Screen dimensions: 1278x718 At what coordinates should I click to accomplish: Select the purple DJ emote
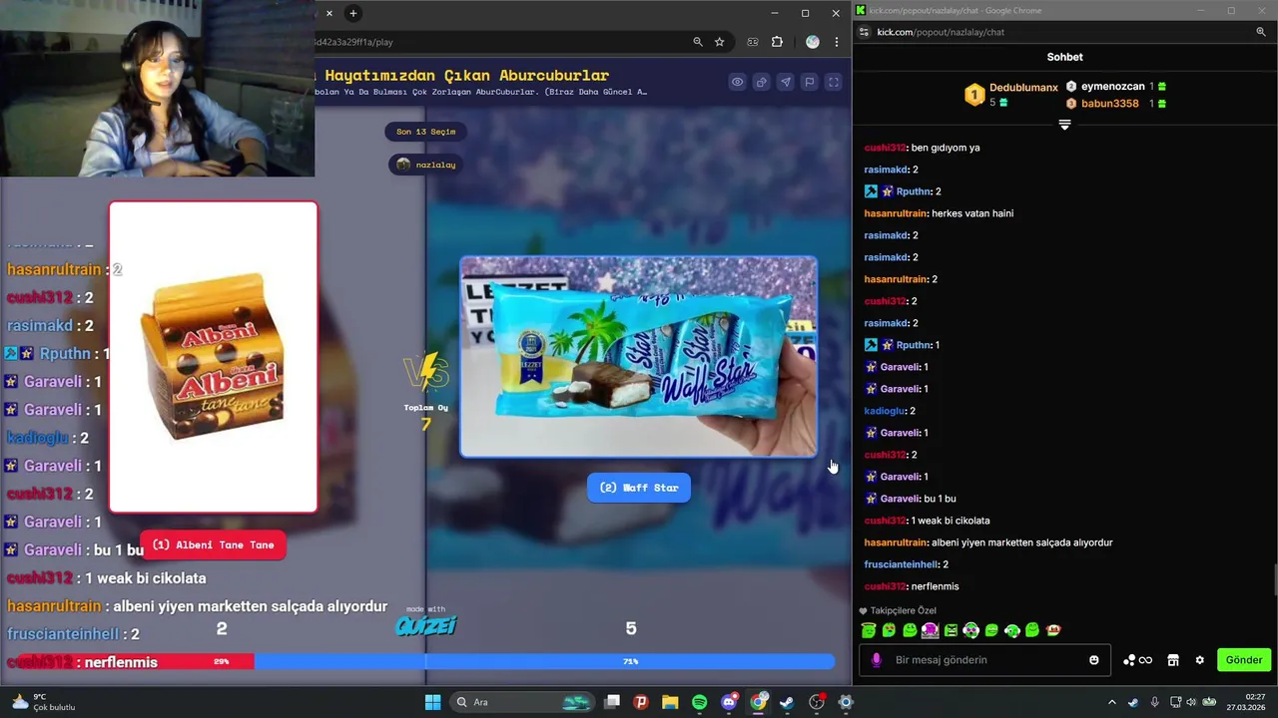coord(930,630)
